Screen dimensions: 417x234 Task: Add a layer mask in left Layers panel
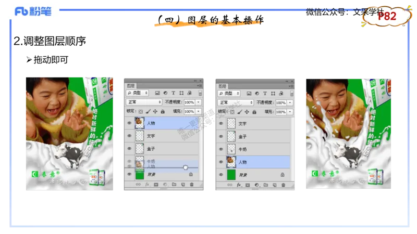point(155,185)
